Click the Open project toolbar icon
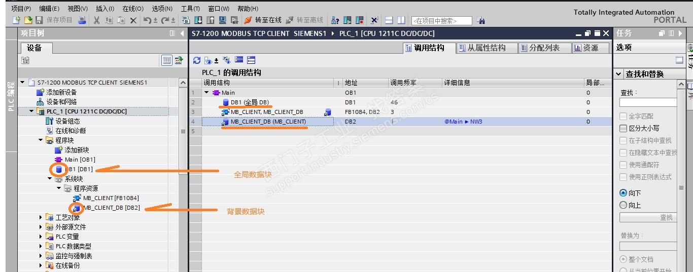 pos(28,20)
